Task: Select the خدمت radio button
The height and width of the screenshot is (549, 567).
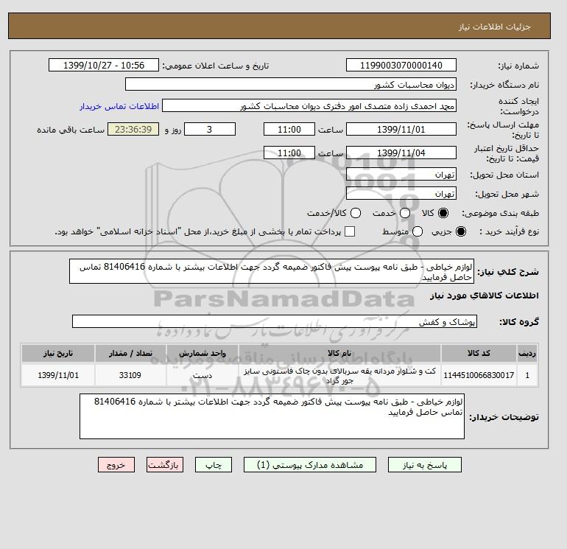Action: [x=405, y=213]
